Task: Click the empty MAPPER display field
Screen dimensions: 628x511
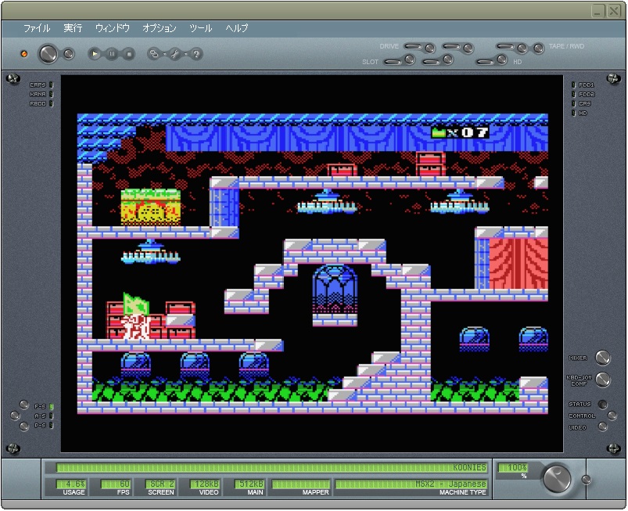Action: click(301, 484)
